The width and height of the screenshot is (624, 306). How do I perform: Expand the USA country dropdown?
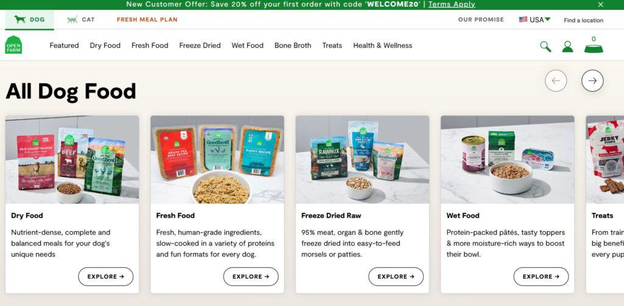tap(534, 19)
